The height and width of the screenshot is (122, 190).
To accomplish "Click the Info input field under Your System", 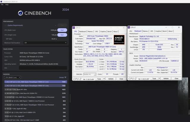I will click(43, 68).
